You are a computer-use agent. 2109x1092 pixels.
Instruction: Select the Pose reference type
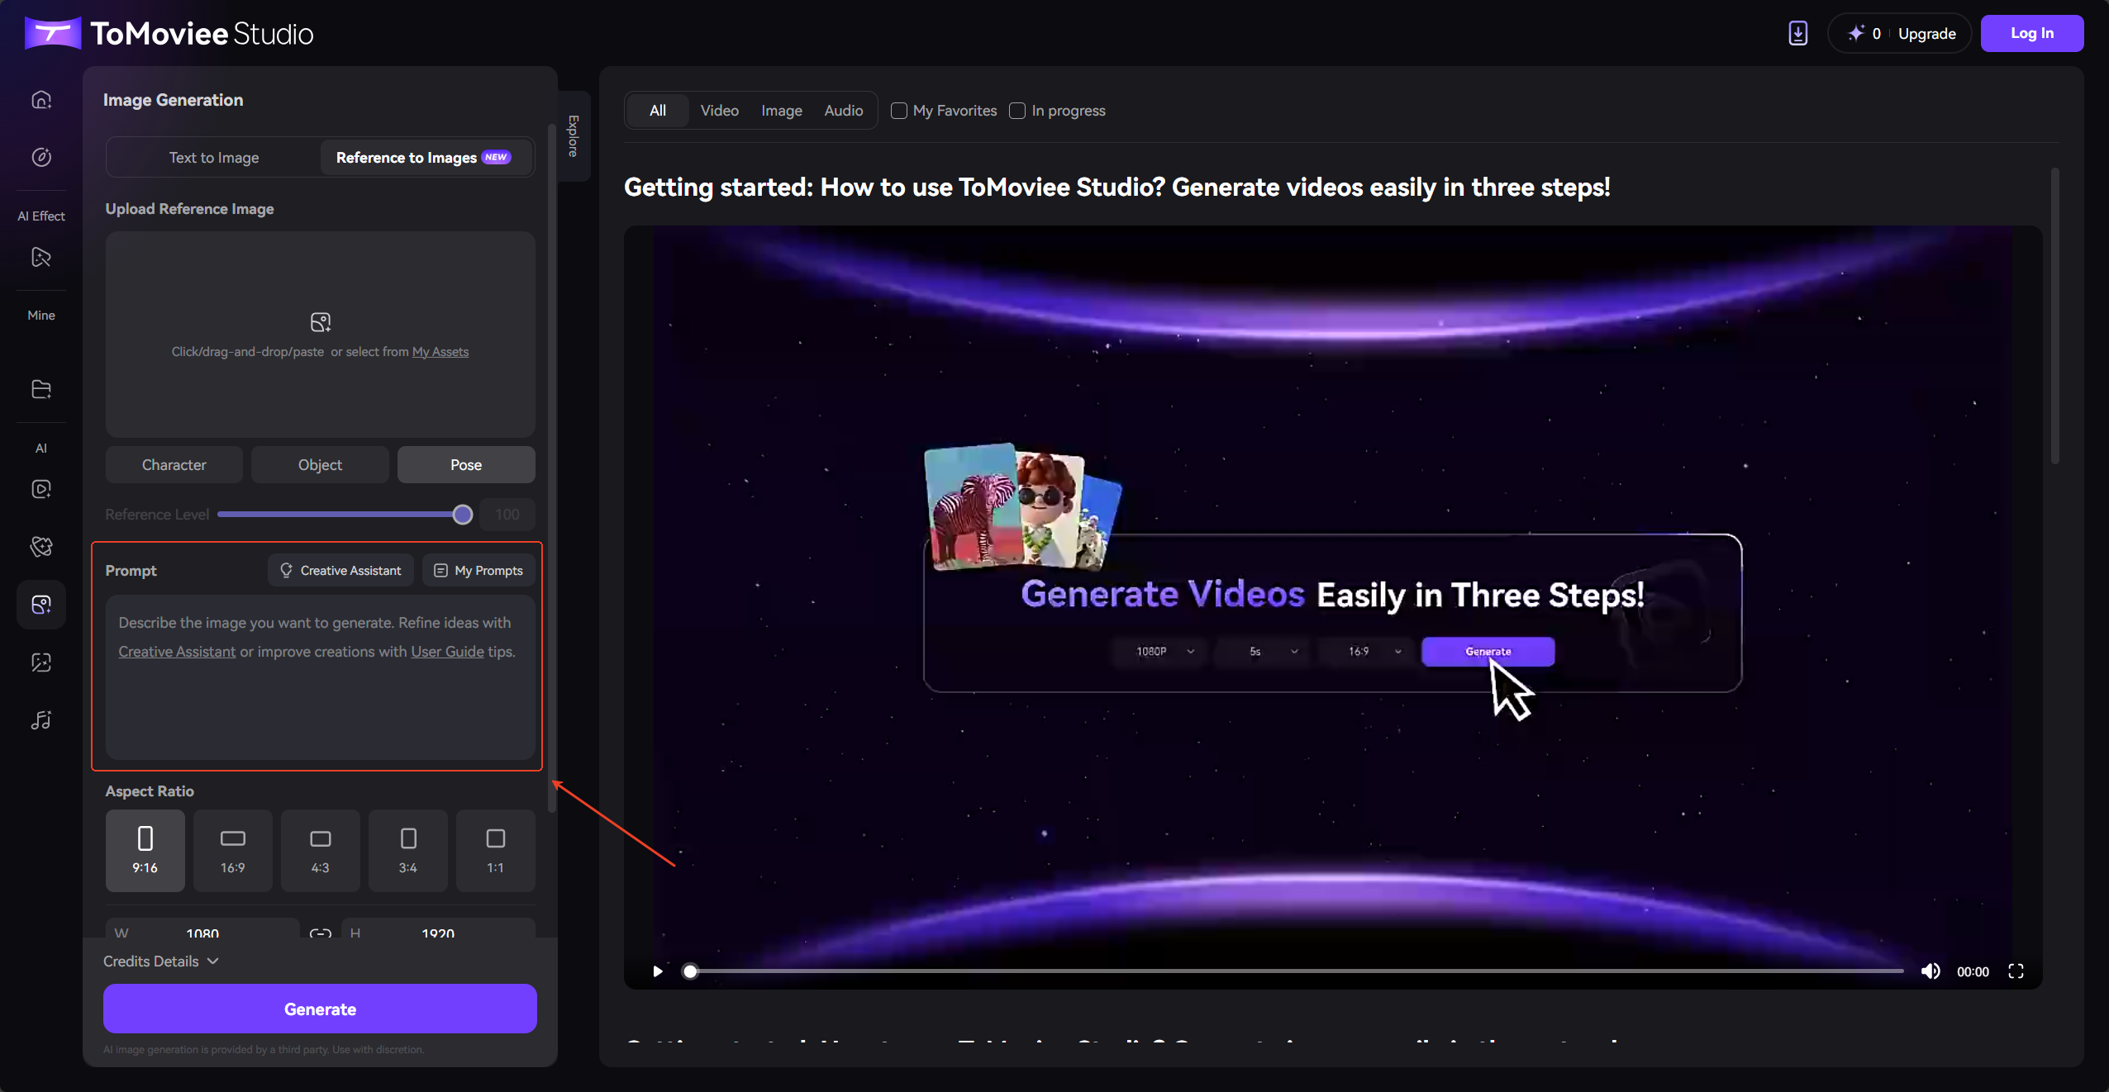pos(466,465)
